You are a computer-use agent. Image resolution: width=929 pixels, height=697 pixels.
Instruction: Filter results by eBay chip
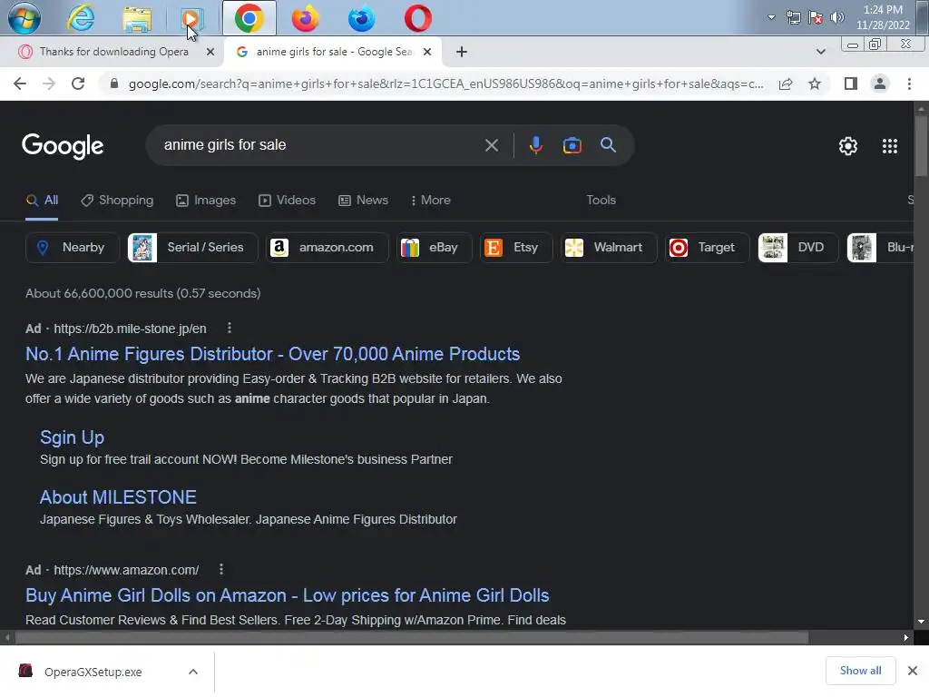[x=434, y=247]
